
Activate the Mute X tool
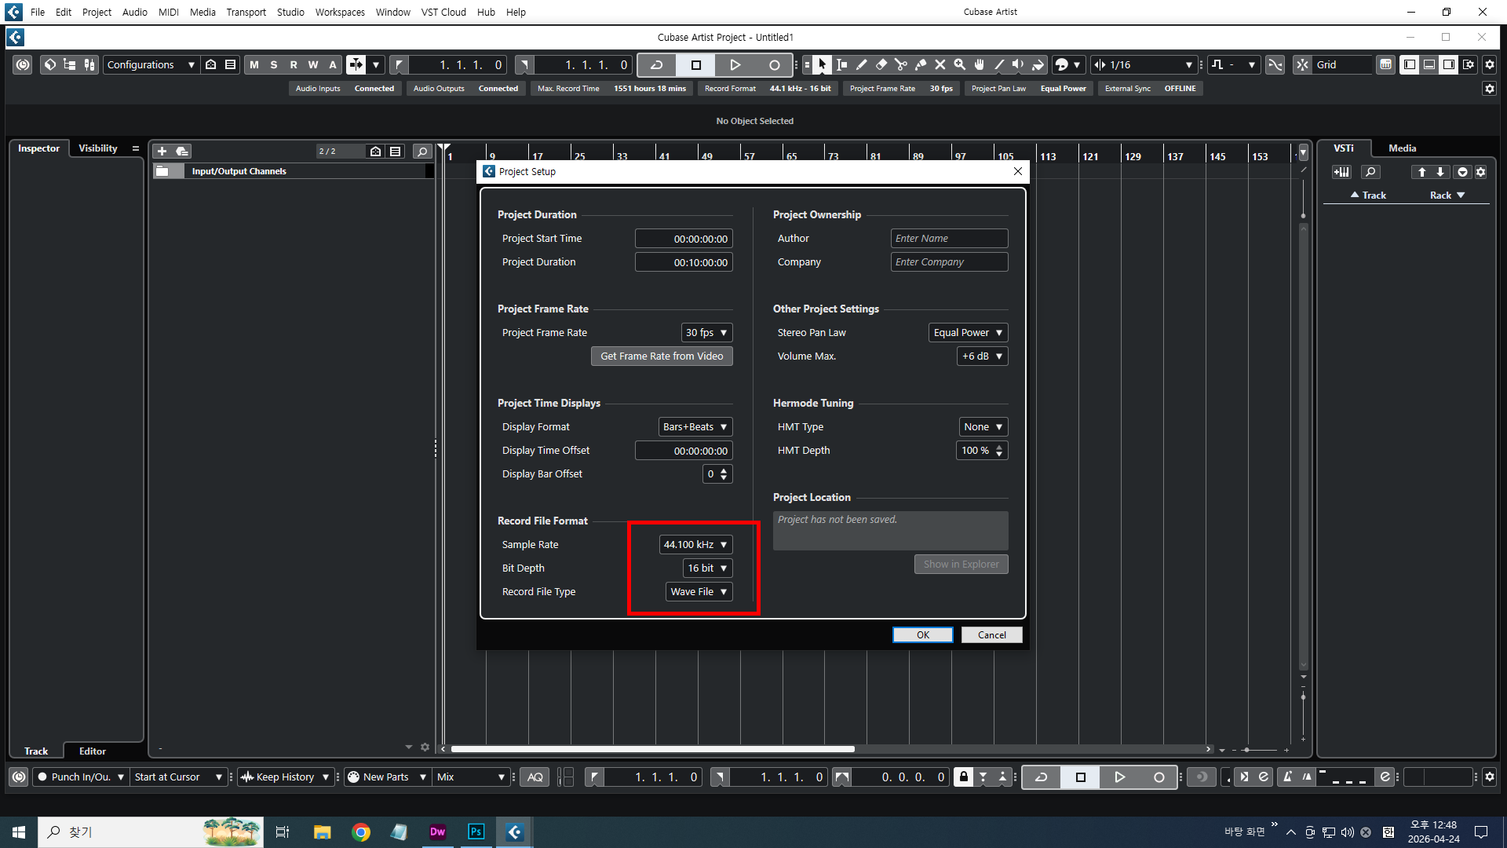(x=940, y=64)
